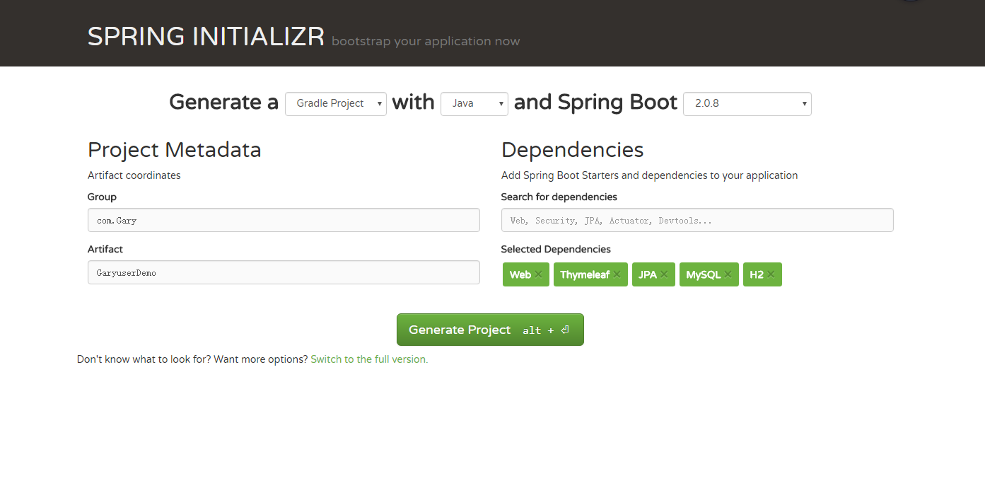Viewport: 985px width, 493px height.
Task: Remove the JPA dependency with its X icon
Action: click(x=664, y=274)
